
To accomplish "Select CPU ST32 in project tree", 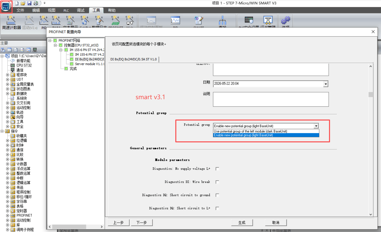I will point(24,65).
